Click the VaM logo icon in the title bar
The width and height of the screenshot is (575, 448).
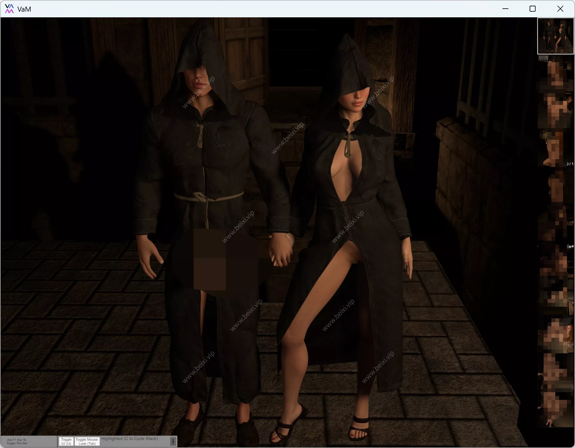pos(9,9)
